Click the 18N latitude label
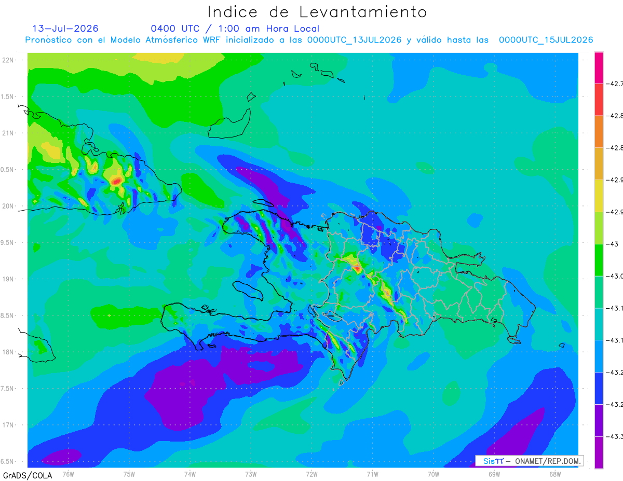The image size is (623, 481). [8, 352]
